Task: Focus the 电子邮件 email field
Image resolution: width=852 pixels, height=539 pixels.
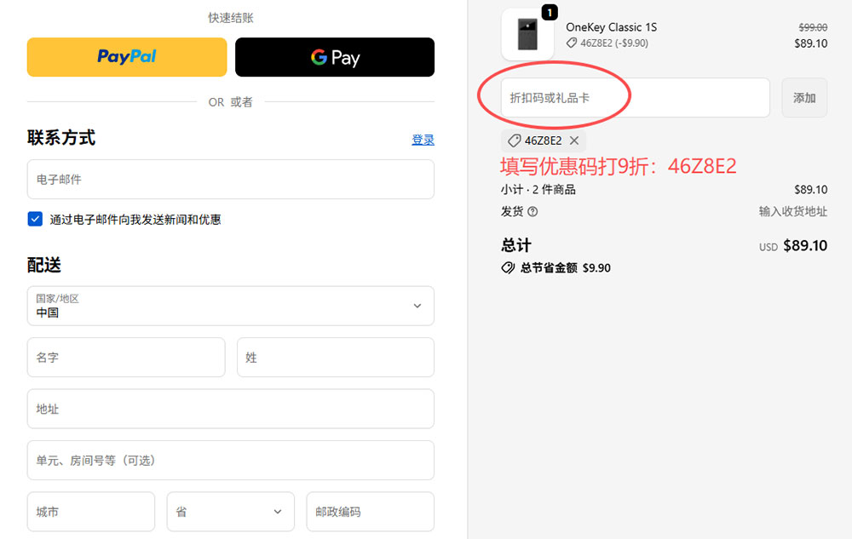Action: tap(230, 179)
